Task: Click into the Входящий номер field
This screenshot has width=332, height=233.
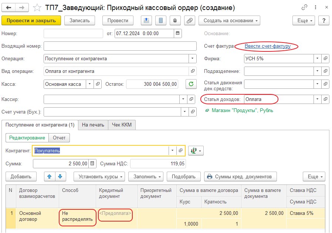Action: pos(120,46)
